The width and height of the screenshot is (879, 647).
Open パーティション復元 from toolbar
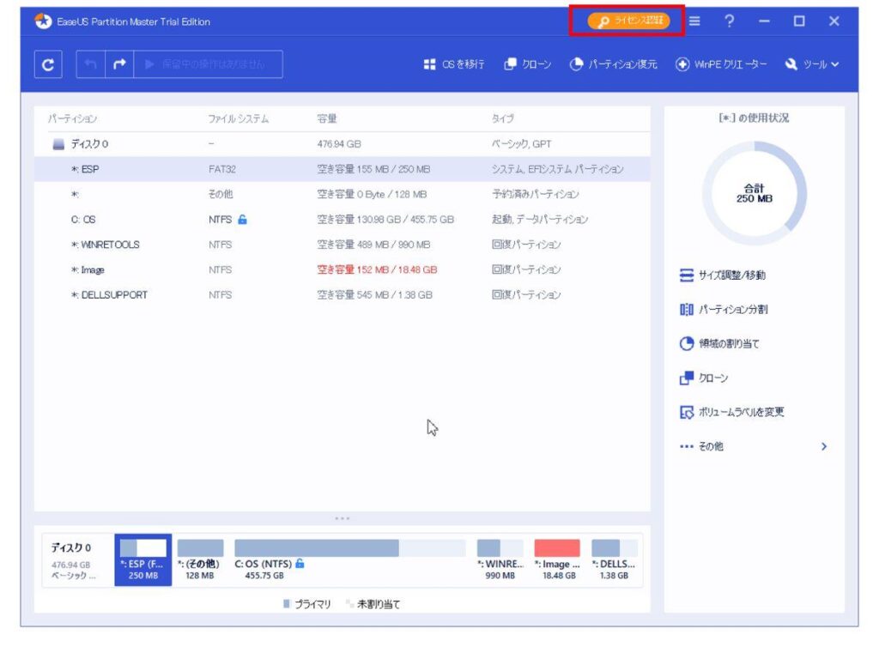tap(613, 64)
